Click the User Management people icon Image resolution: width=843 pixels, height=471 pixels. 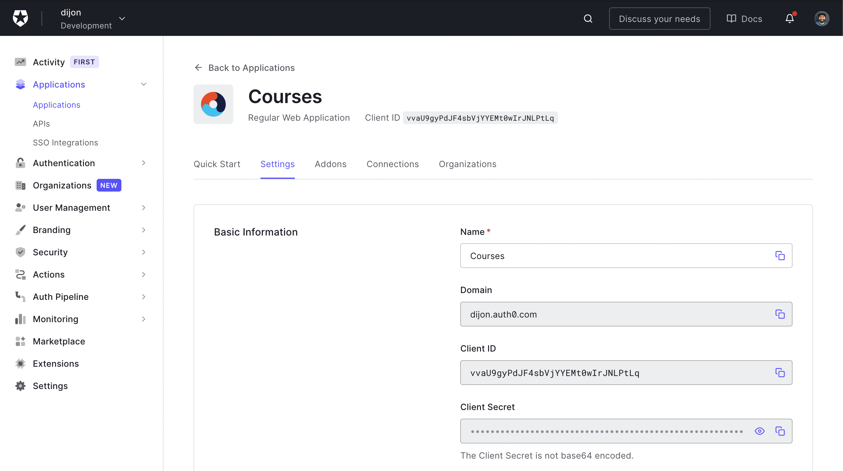(x=20, y=208)
